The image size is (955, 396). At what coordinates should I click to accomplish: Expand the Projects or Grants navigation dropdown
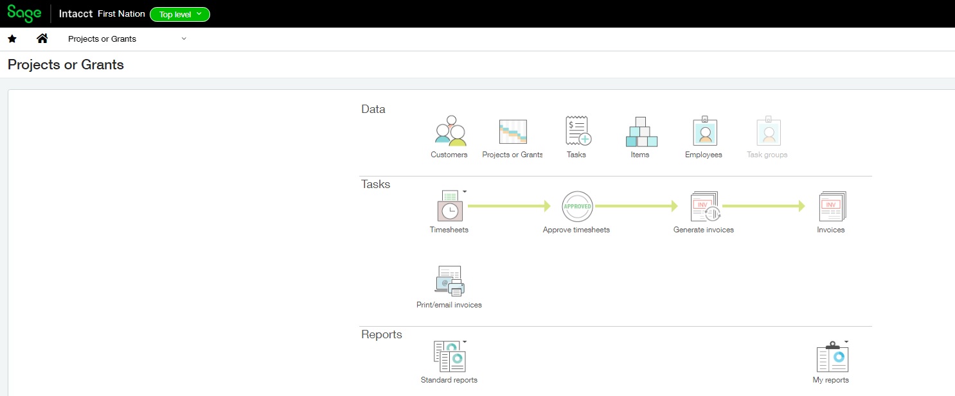(184, 39)
